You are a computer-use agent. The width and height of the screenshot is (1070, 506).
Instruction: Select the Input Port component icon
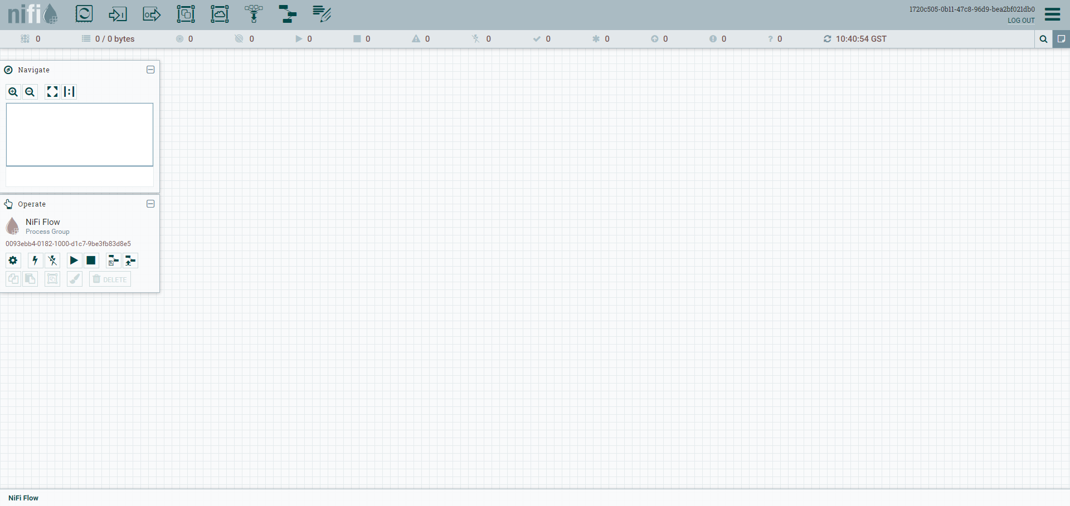pyautogui.click(x=118, y=14)
